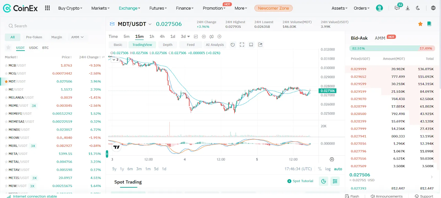
Task: Expand the Finance menu
Action: pos(185,8)
